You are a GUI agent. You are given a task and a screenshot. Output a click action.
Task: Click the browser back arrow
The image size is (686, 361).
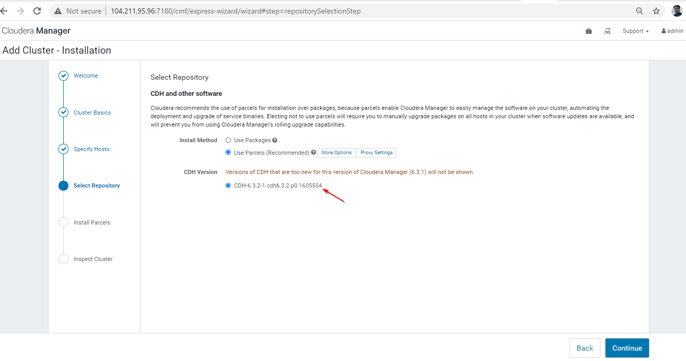pos(4,11)
